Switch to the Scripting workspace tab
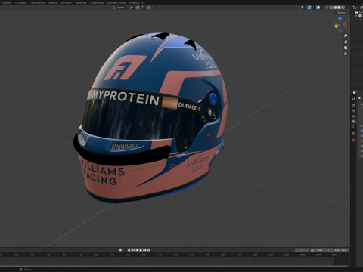363x272 pixels. click(x=134, y=3)
